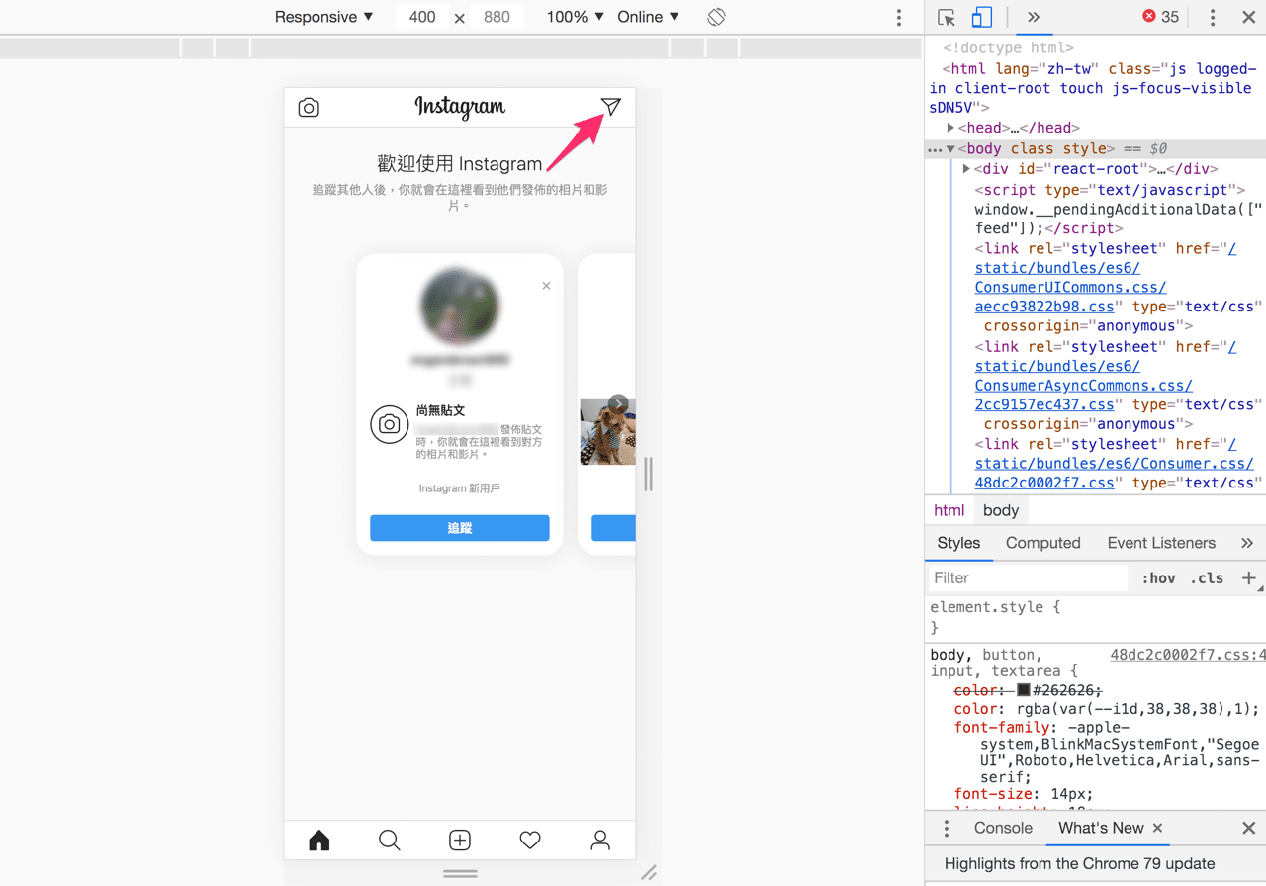Expand the head element node
This screenshot has width=1266, height=886.
click(x=950, y=128)
